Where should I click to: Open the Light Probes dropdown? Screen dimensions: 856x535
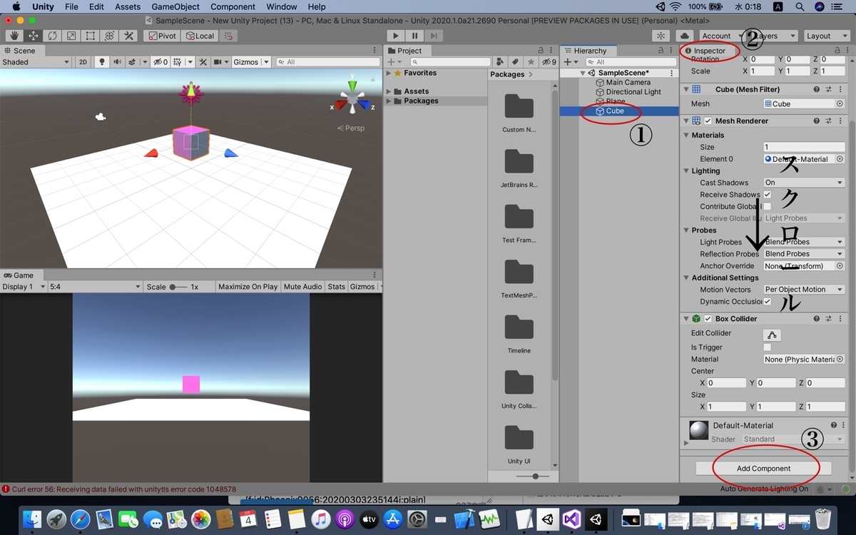pyautogui.click(x=804, y=242)
